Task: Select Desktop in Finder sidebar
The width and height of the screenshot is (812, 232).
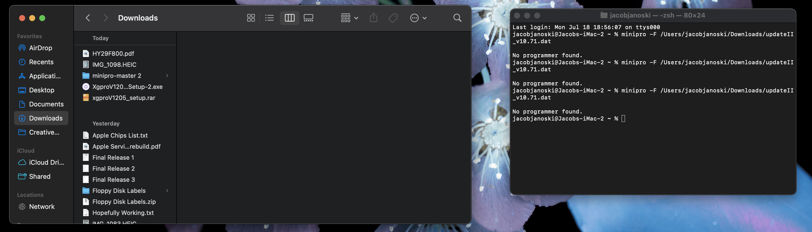Action: [41, 90]
